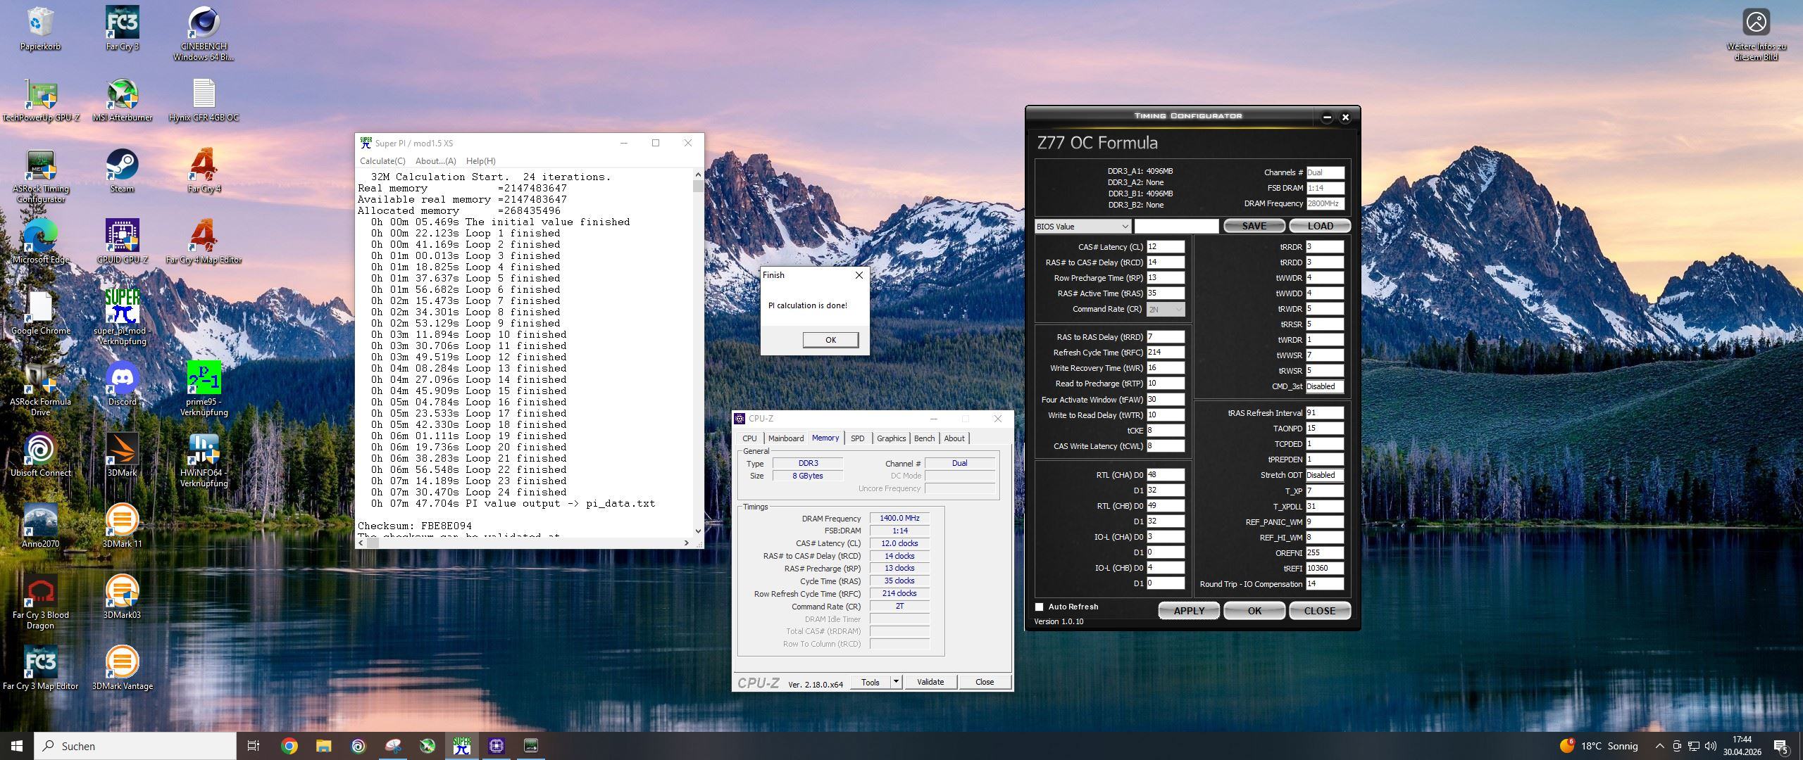The height and width of the screenshot is (760, 1803).
Task: Click APPLY in Timing Configurator
Action: click(x=1189, y=611)
